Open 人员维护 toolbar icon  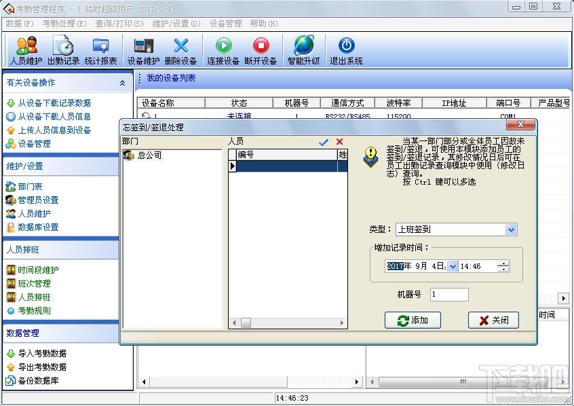[x=26, y=50]
